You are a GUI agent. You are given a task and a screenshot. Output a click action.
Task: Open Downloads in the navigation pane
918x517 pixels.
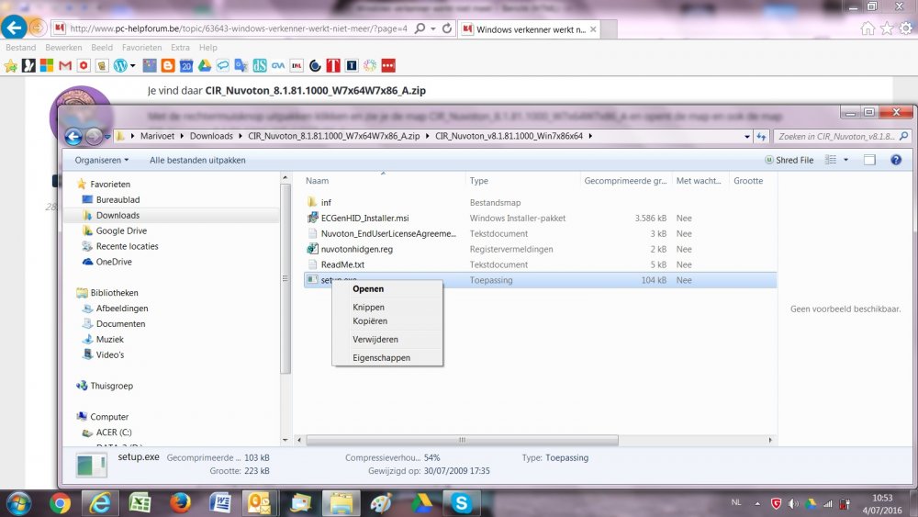pyautogui.click(x=118, y=216)
